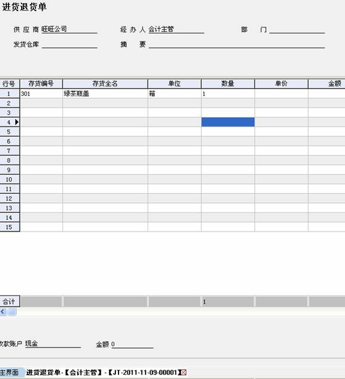Switch to the 主界面 tab

pyautogui.click(x=10, y=372)
